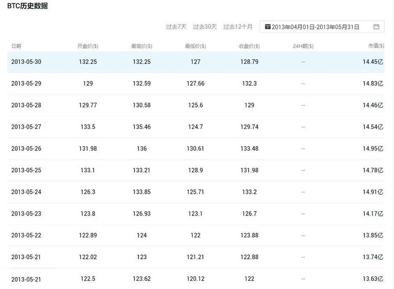Click the 市值($) column header
The image size is (394, 289).
[376, 45]
